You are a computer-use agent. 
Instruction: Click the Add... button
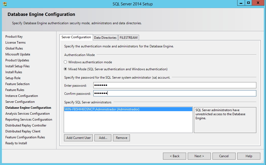pyautogui.click(x=103, y=138)
